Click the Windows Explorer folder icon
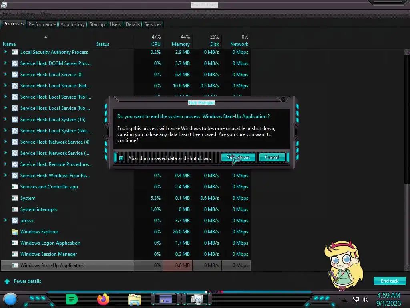The image size is (410, 308). click(15, 232)
